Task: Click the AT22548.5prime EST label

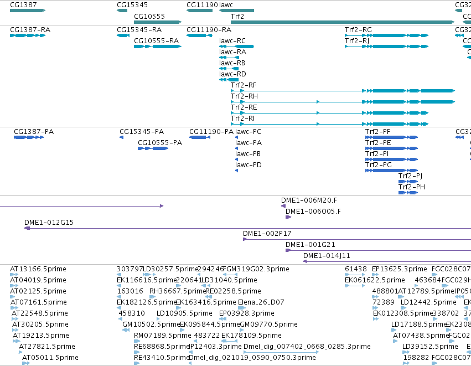Action: pyautogui.click(x=40, y=314)
